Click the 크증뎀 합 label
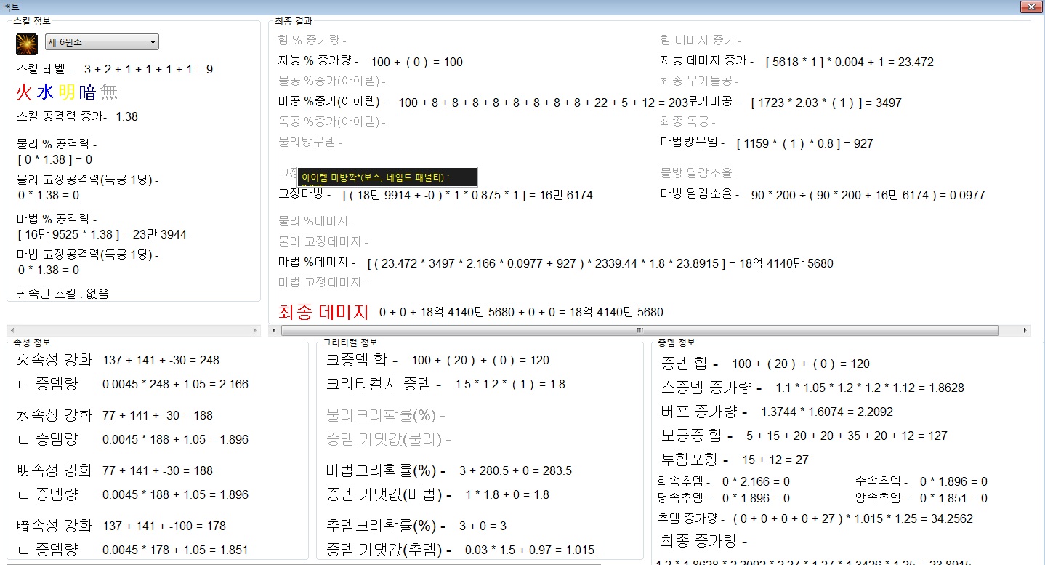 coord(362,360)
